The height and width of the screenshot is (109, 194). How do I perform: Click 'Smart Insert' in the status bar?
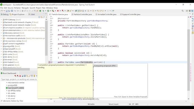[113, 104]
